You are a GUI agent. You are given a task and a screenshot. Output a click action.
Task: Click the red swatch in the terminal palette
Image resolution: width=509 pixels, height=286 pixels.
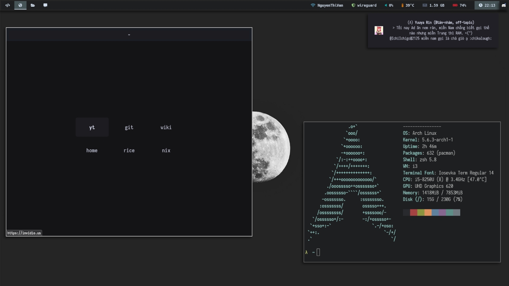tap(414, 212)
